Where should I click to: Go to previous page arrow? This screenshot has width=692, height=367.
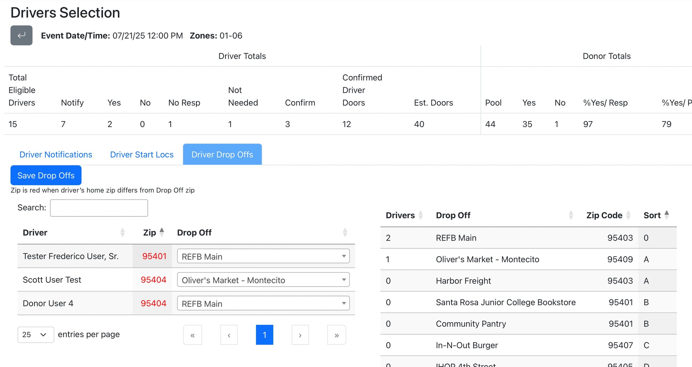(229, 335)
